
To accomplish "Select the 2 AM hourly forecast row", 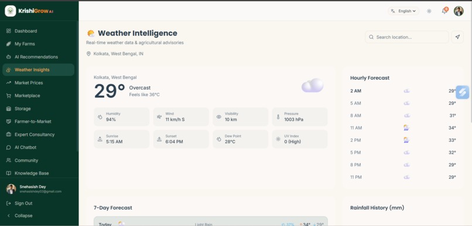I will pyautogui.click(x=403, y=91).
